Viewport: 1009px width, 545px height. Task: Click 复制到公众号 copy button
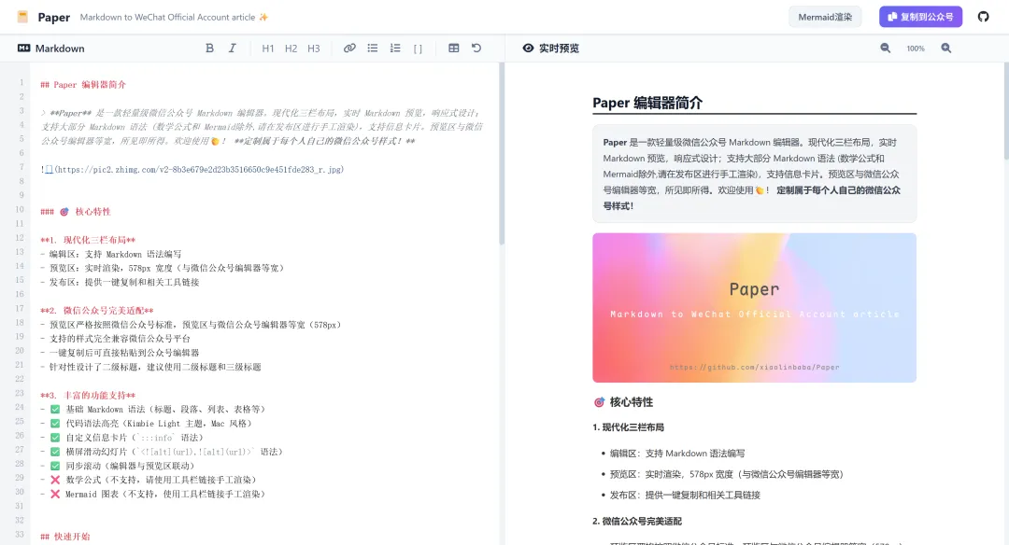[x=921, y=17]
